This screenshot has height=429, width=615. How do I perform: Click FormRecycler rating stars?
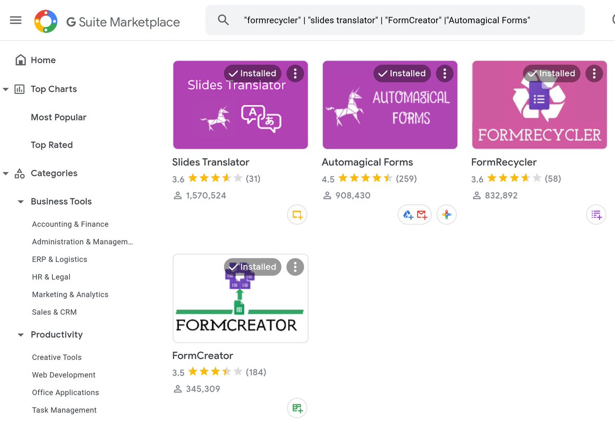pyautogui.click(x=515, y=178)
